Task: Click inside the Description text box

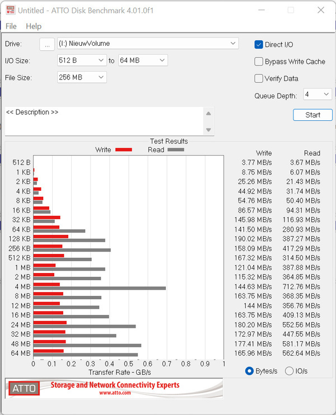Action: point(104,121)
